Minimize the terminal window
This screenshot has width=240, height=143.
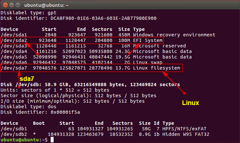tap(11, 5)
